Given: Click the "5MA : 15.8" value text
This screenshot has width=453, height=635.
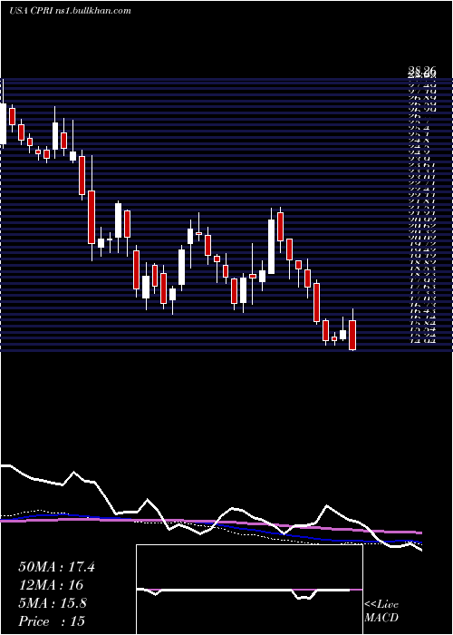Looking at the screenshot, I should pyautogui.click(x=53, y=603).
